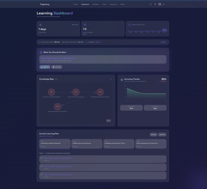Open the Trajectory logo link

pos(45,4)
